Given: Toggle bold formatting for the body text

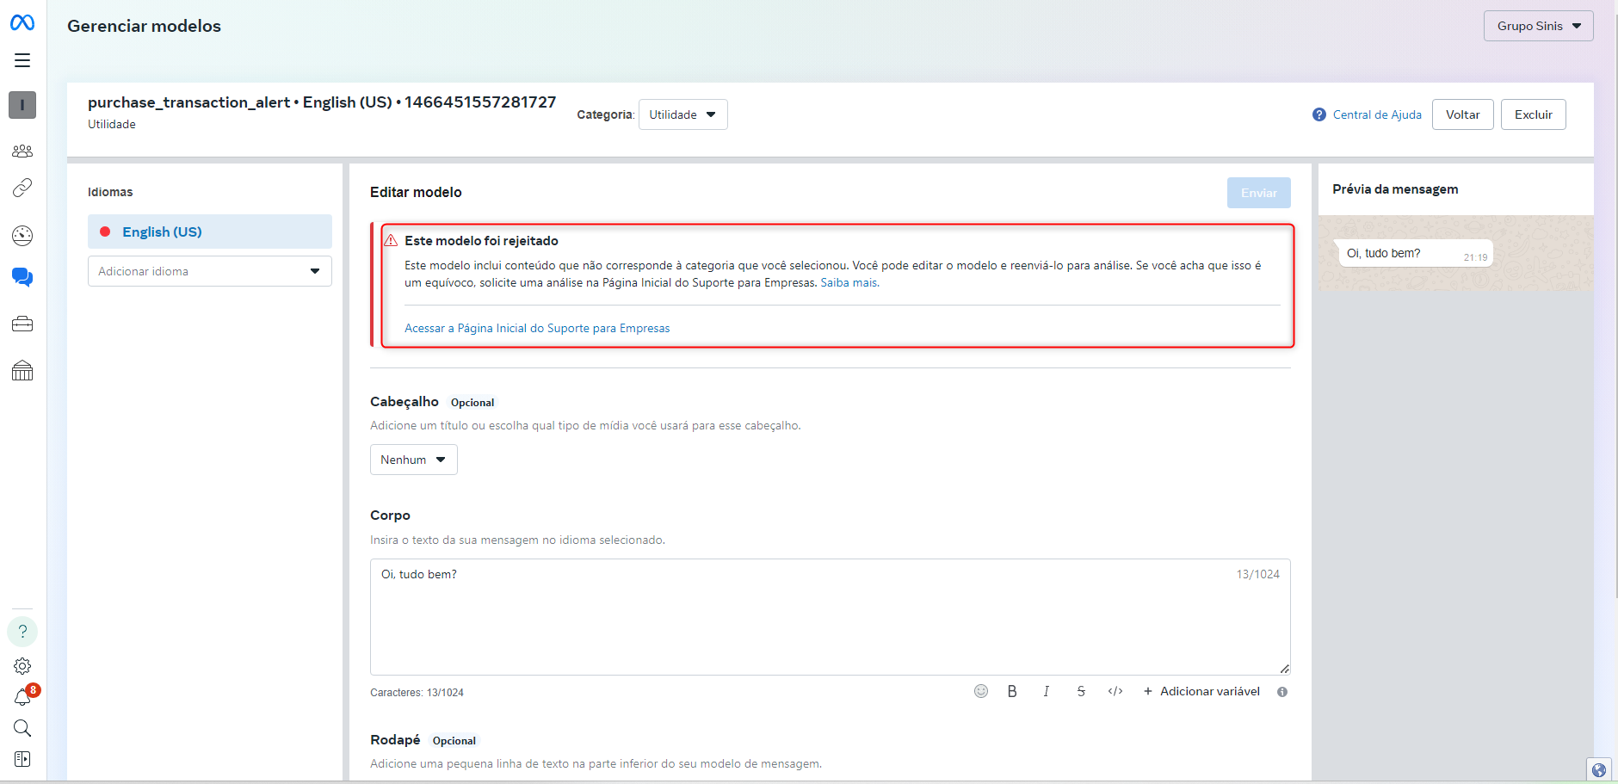Looking at the screenshot, I should coord(1012,691).
